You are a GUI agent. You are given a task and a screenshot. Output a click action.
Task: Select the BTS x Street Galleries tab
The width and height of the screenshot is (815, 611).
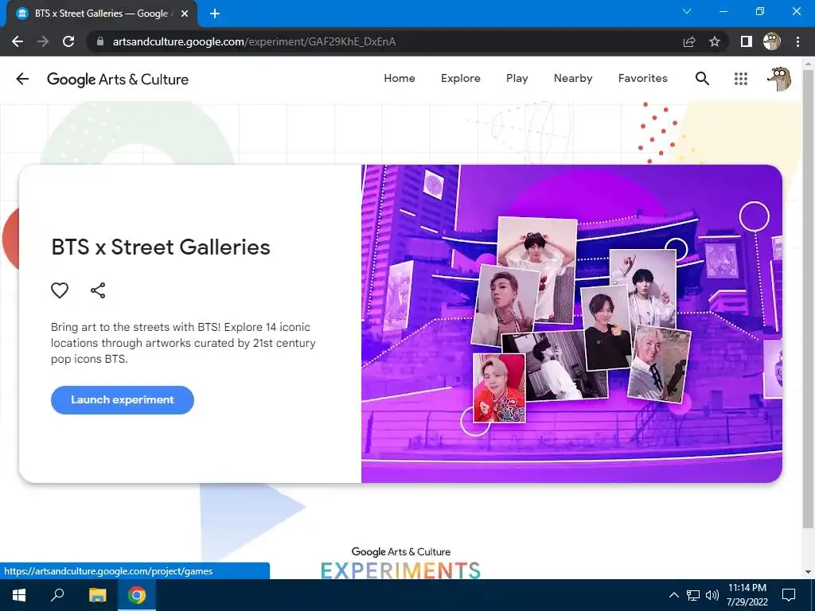click(101, 14)
